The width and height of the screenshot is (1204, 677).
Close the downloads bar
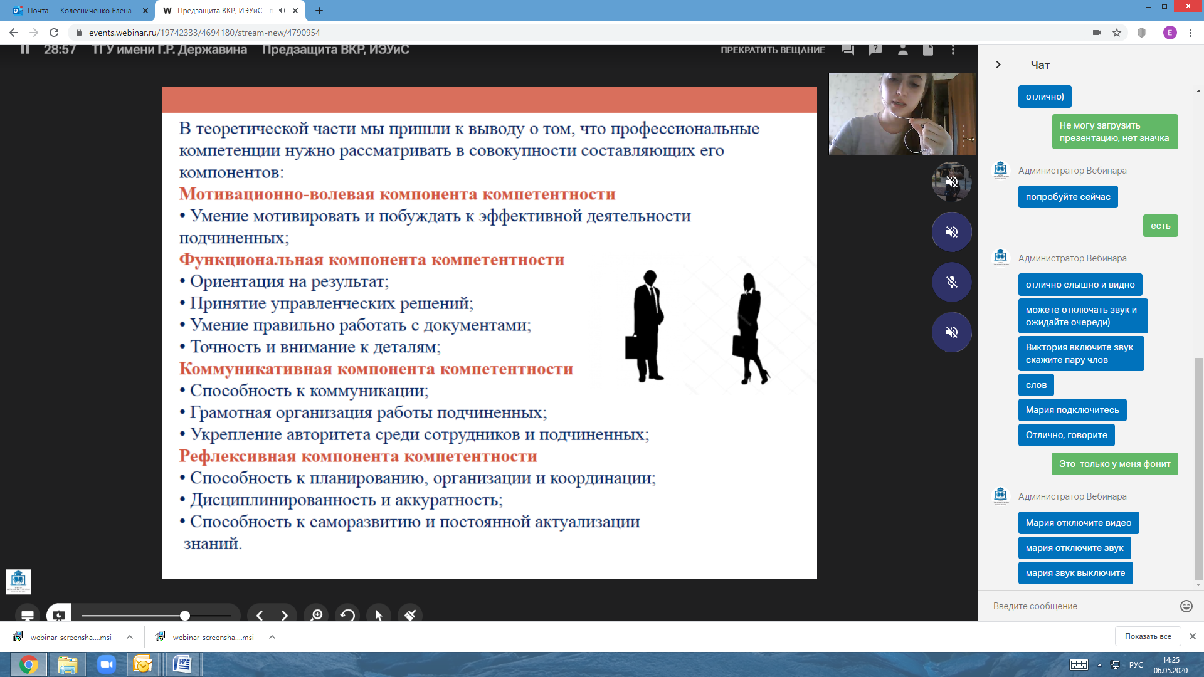[1193, 636]
